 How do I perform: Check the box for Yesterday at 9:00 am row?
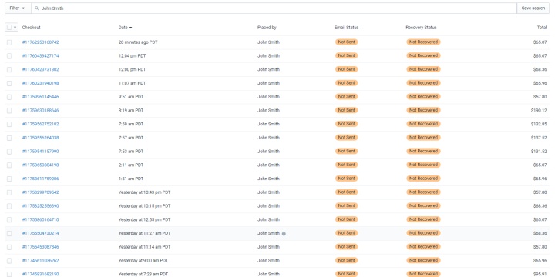pos(9,261)
